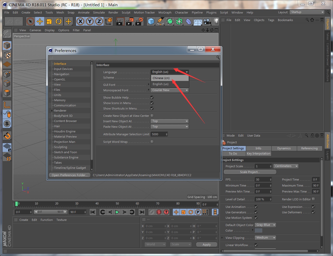Image resolution: width=333 pixels, height=256 pixels.
Task: Open View Clipping Medium dropdown
Action: pyautogui.click(x=265, y=238)
